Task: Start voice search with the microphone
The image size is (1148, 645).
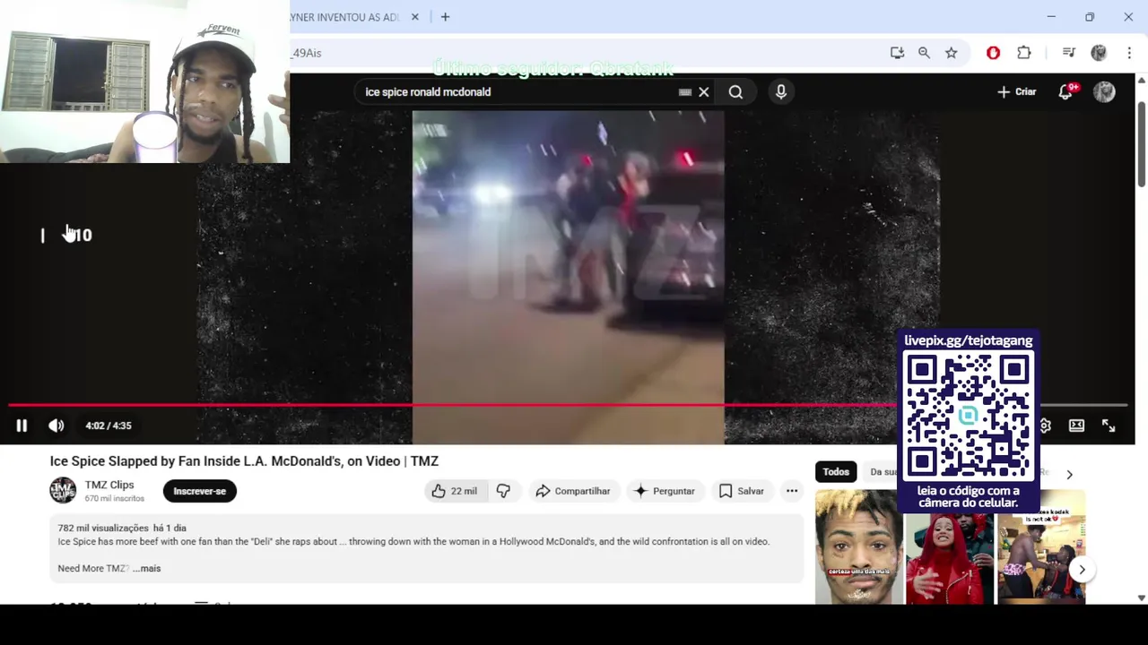Action: point(781,91)
